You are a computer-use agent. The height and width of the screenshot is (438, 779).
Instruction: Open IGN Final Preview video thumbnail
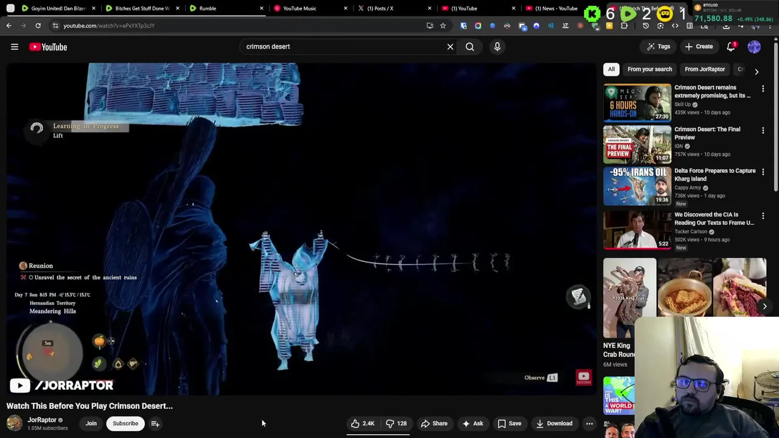[x=637, y=145]
